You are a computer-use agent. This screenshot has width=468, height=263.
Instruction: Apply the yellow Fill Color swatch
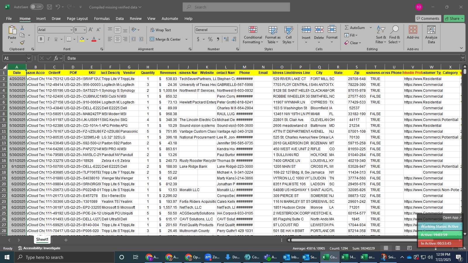coord(82,39)
